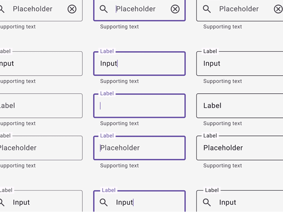Click Input text in bottom-right search field
Image resolution: width=283 pixels, height=212 pixels.
(228, 202)
